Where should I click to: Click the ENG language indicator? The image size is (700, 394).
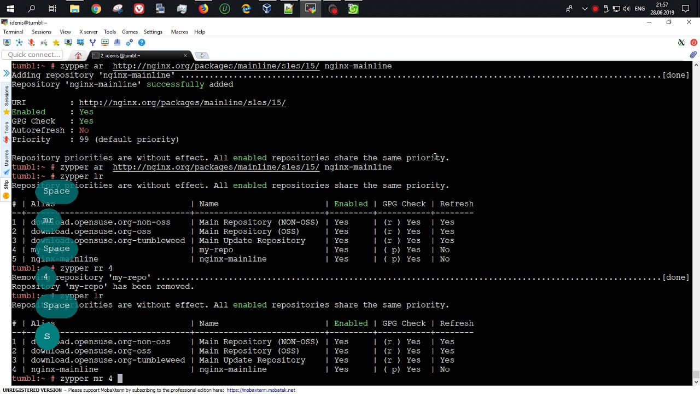(x=639, y=9)
